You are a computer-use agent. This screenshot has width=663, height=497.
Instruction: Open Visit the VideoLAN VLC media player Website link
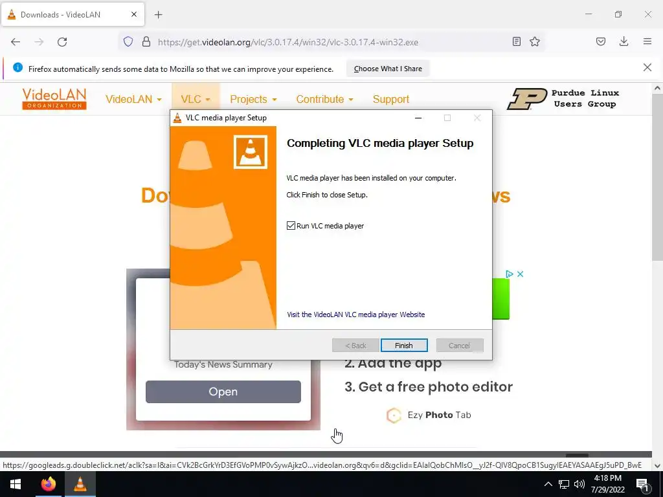(355, 315)
